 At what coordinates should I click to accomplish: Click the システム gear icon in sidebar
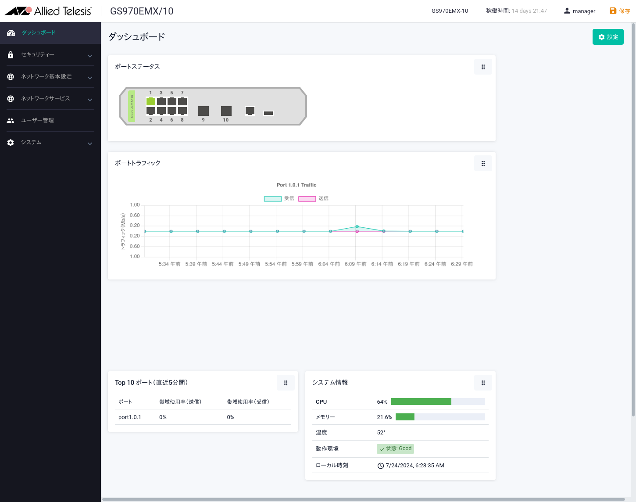tap(11, 143)
